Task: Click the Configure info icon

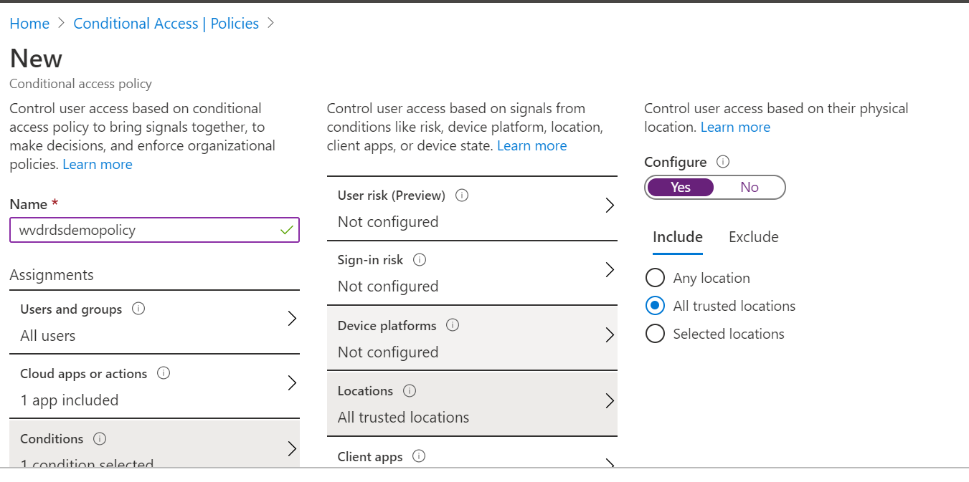Action: (723, 162)
